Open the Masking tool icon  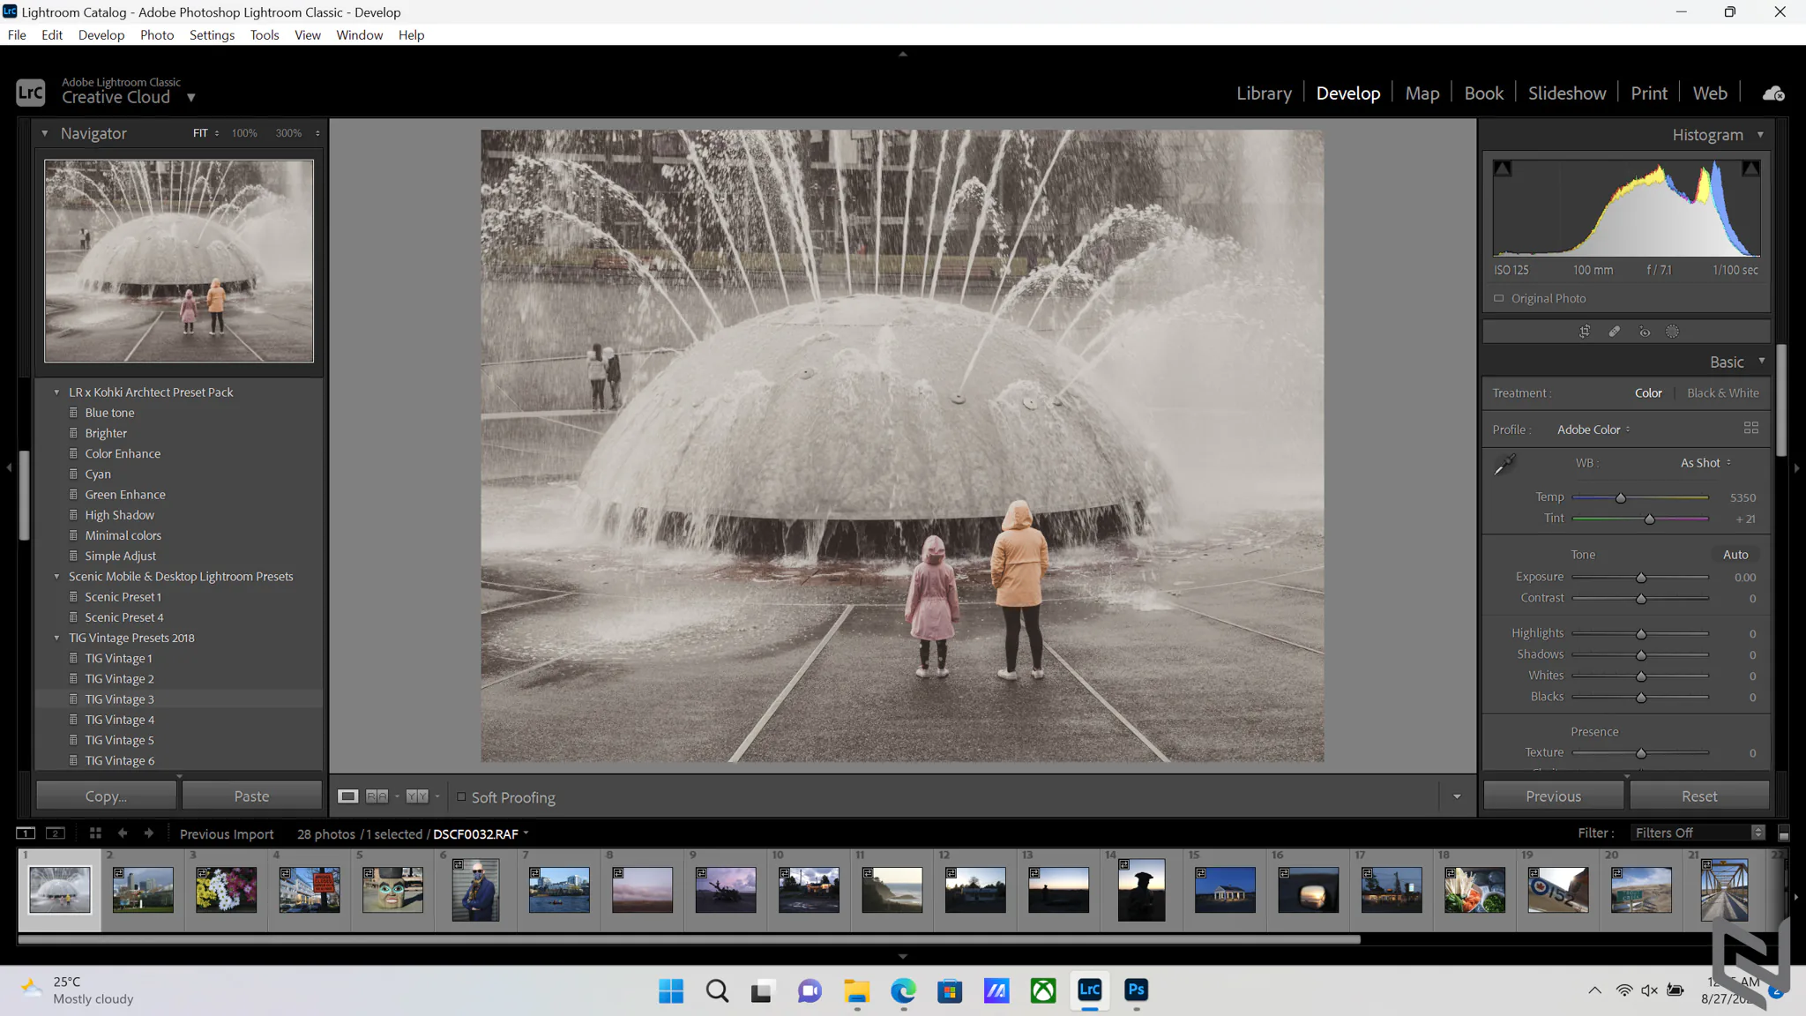1672,332
